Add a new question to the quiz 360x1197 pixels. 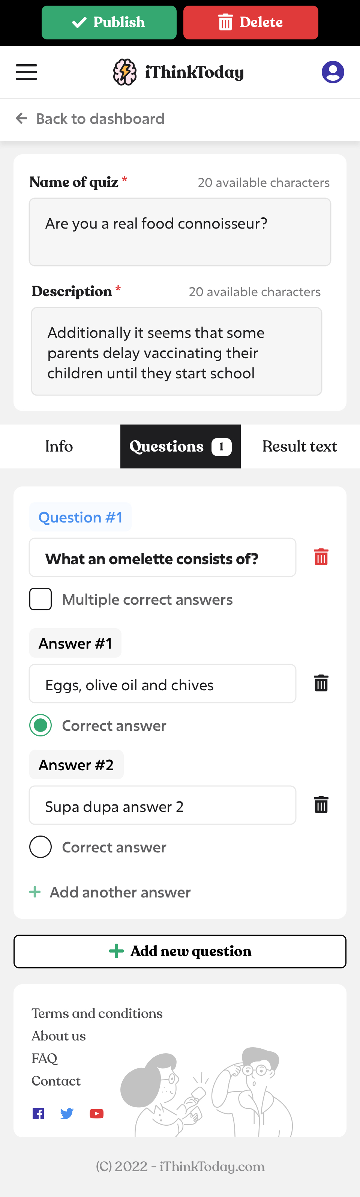click(x=180, y=951)
